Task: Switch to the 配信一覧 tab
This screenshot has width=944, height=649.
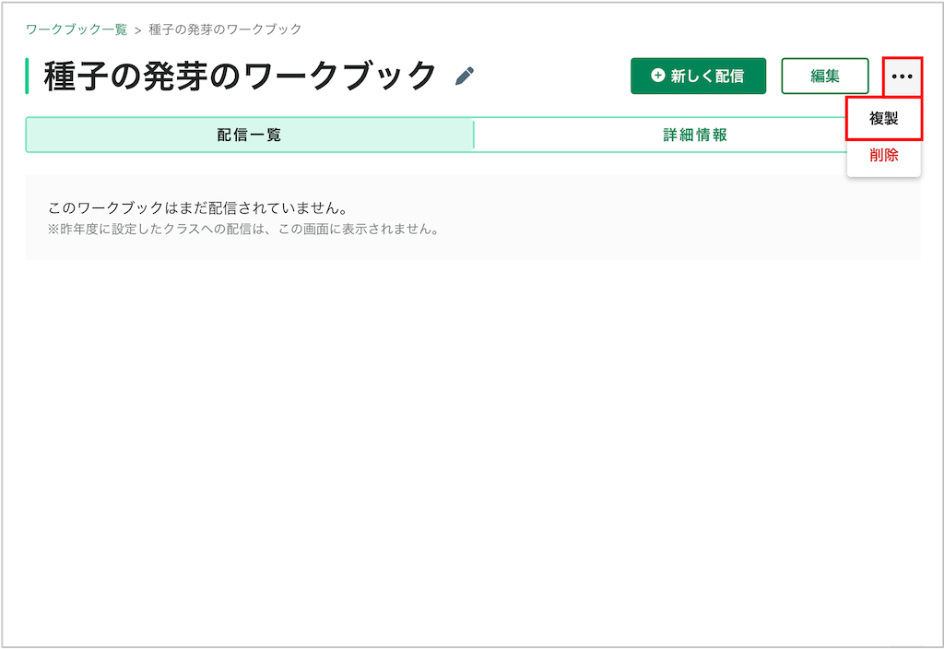Action: [249, 135]
